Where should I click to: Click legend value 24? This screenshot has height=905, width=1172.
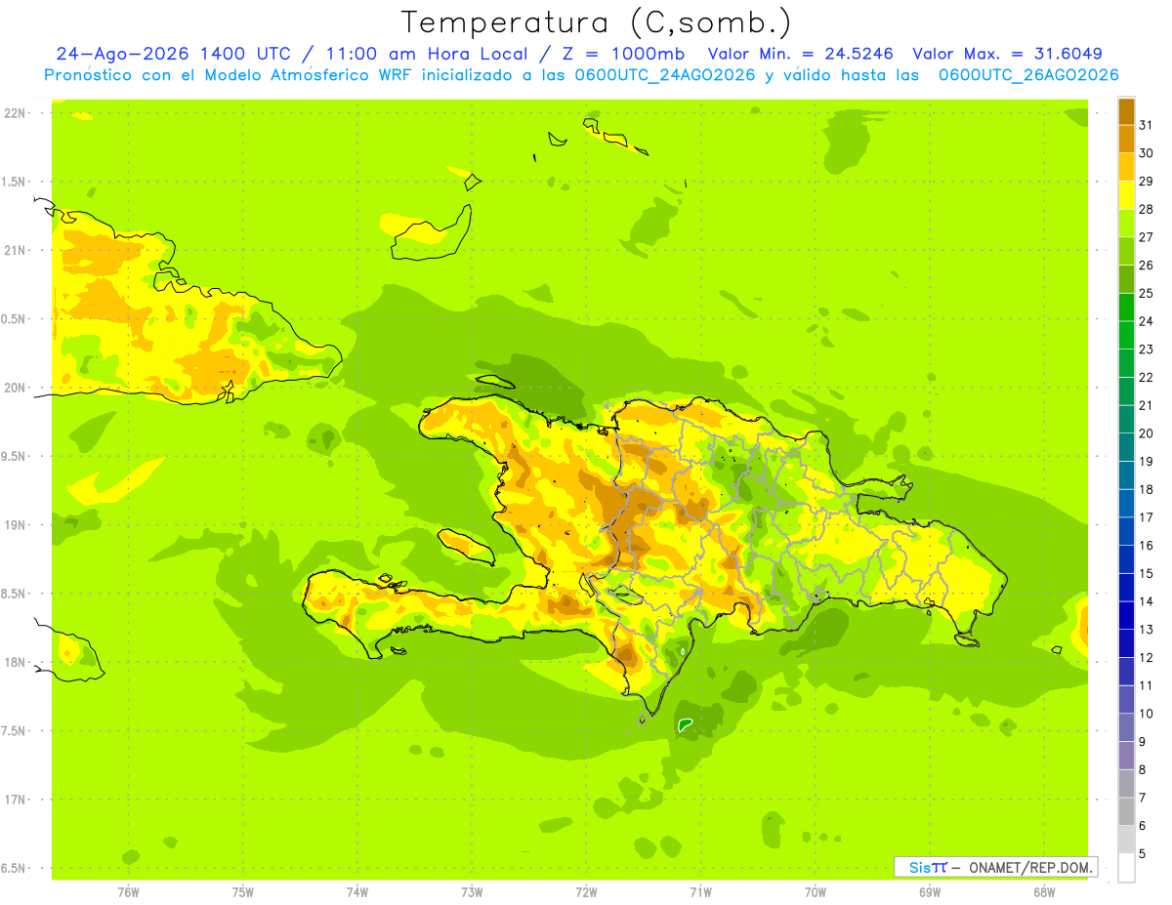click(x=1147, y=321)
